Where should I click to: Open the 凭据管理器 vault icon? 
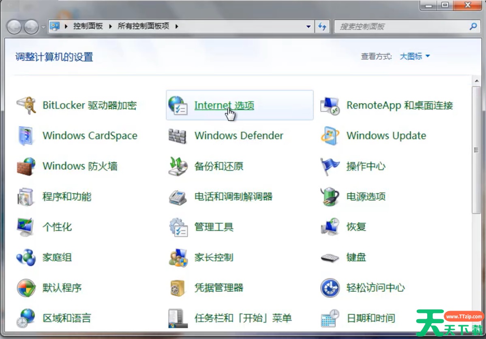(x=178, y=288)
